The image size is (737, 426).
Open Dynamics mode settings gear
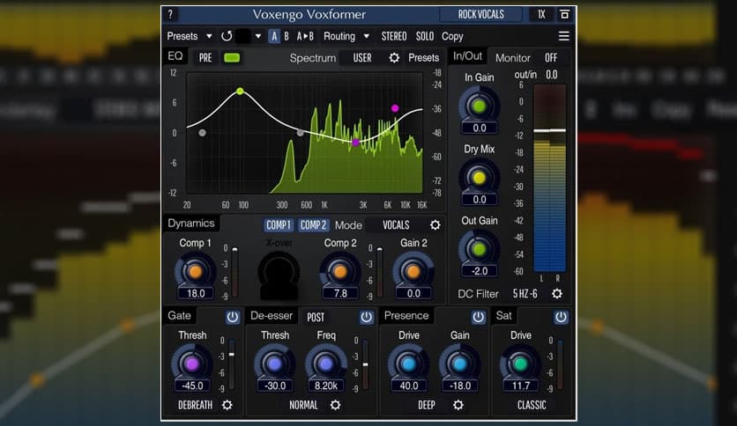pyautogui.click(x=435, y=225)
